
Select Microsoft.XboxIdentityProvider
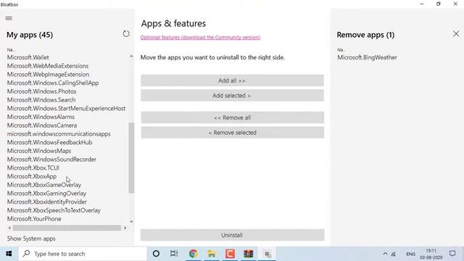pyautogui.click(x=46, y=202)
